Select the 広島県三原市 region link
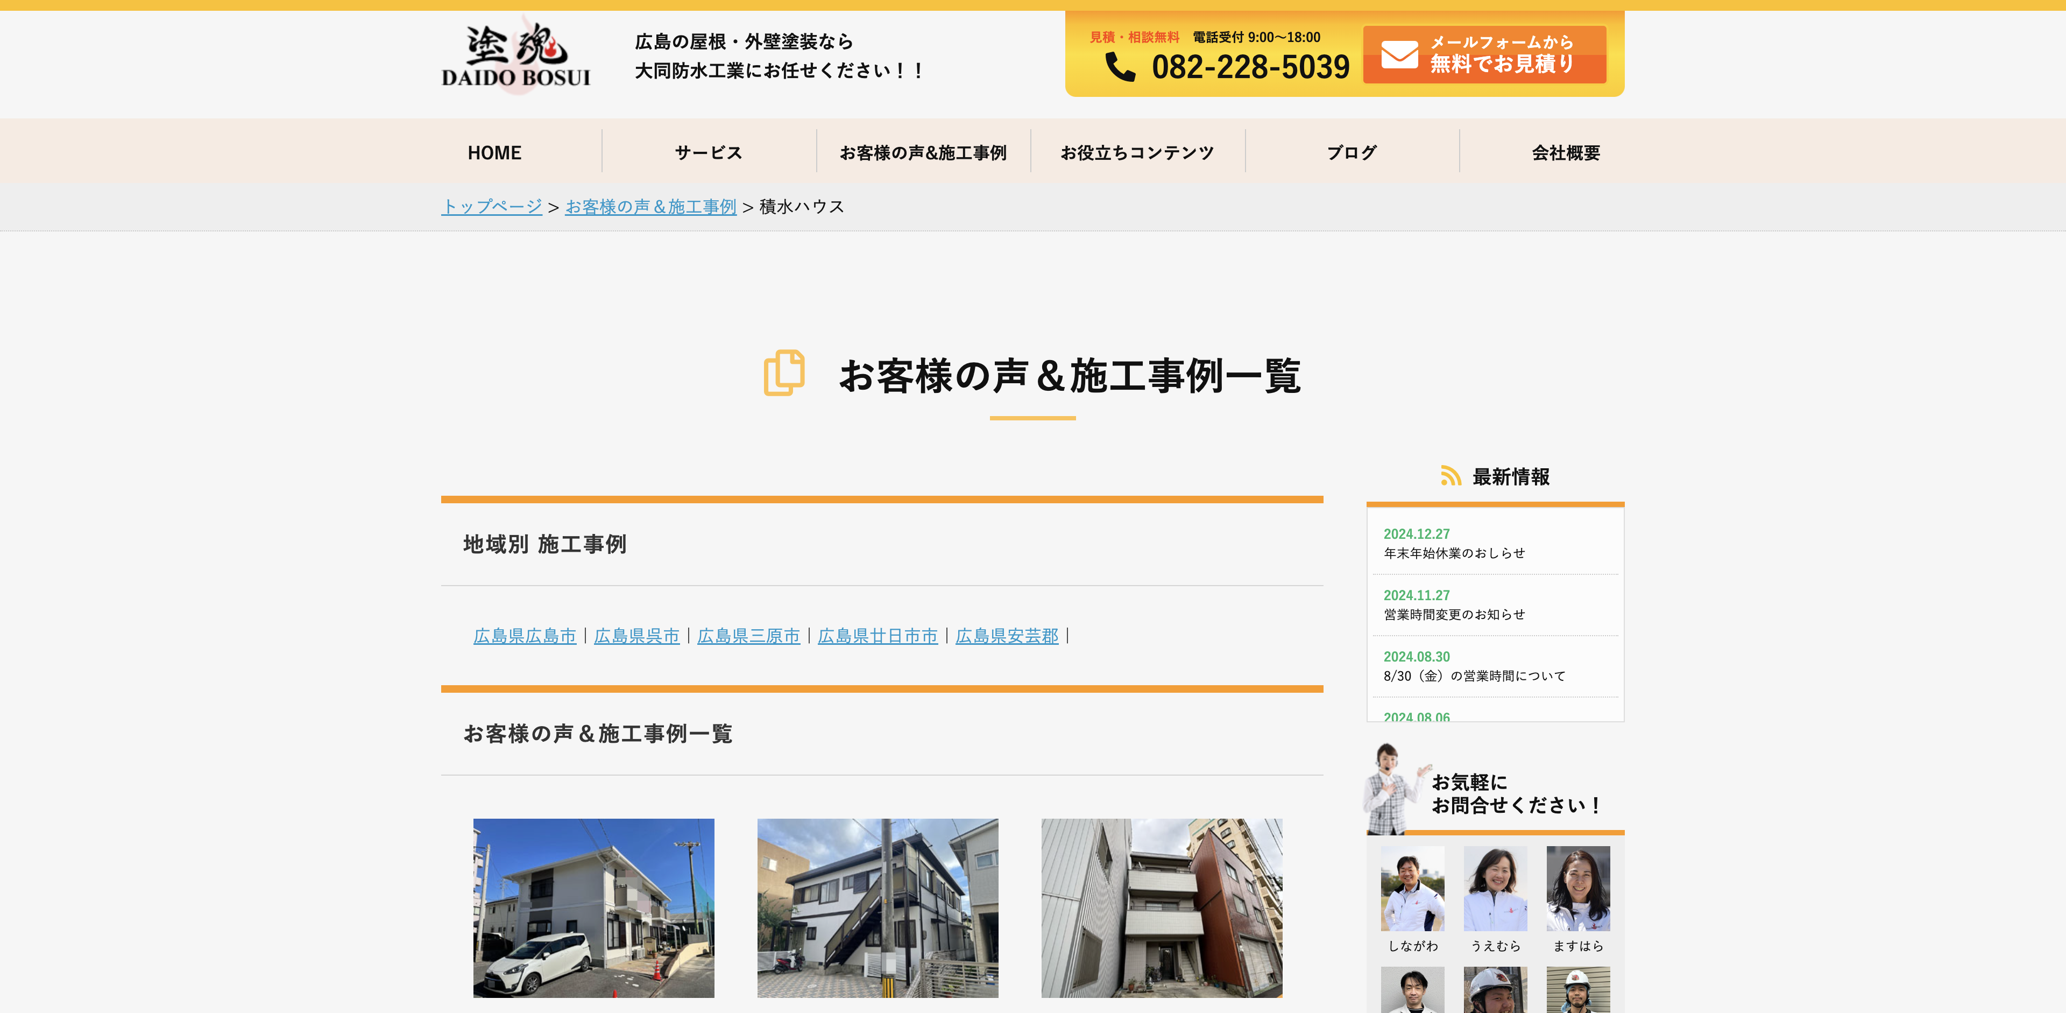 click(x=748, y=636)
